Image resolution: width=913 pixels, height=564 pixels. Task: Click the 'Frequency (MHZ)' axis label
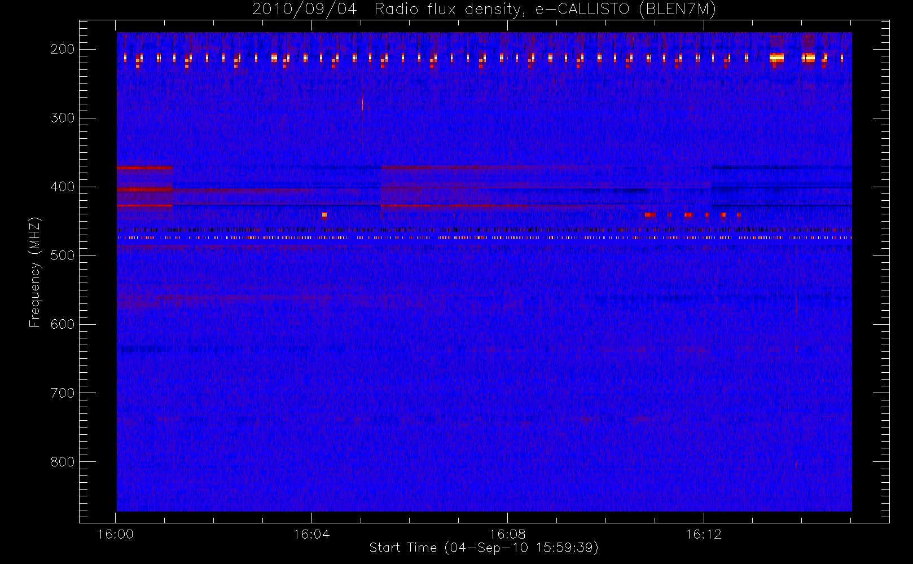[x=35, y=272]
